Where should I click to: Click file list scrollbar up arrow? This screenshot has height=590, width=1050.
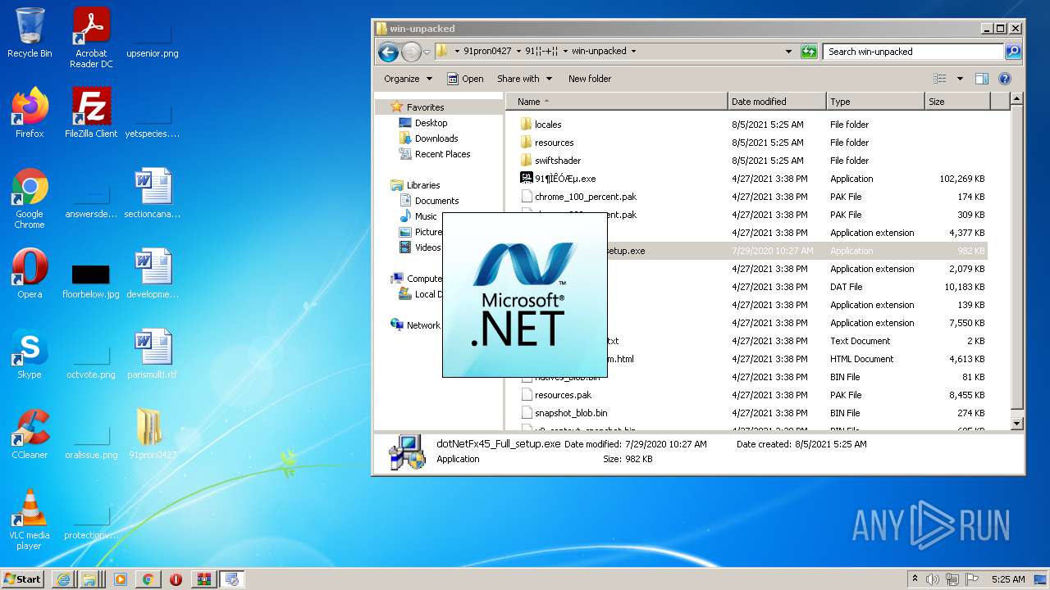1017,100
